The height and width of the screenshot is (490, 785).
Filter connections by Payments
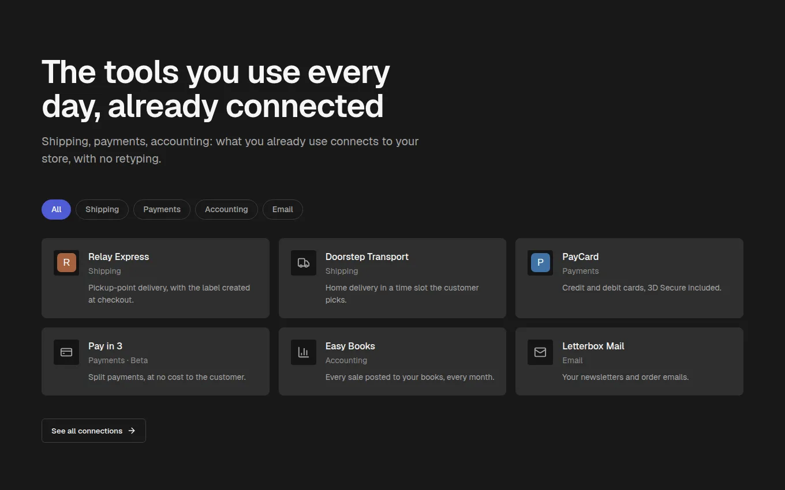tap(162, 209)
